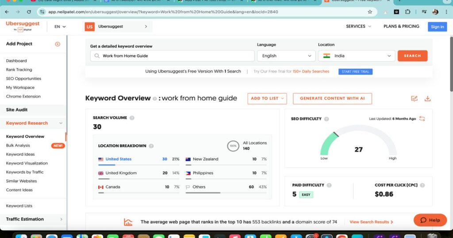Click GENERATE CONTENT WITH AI button
The height and width of the screenshot is (238, 453).
(x=332, y=99)
